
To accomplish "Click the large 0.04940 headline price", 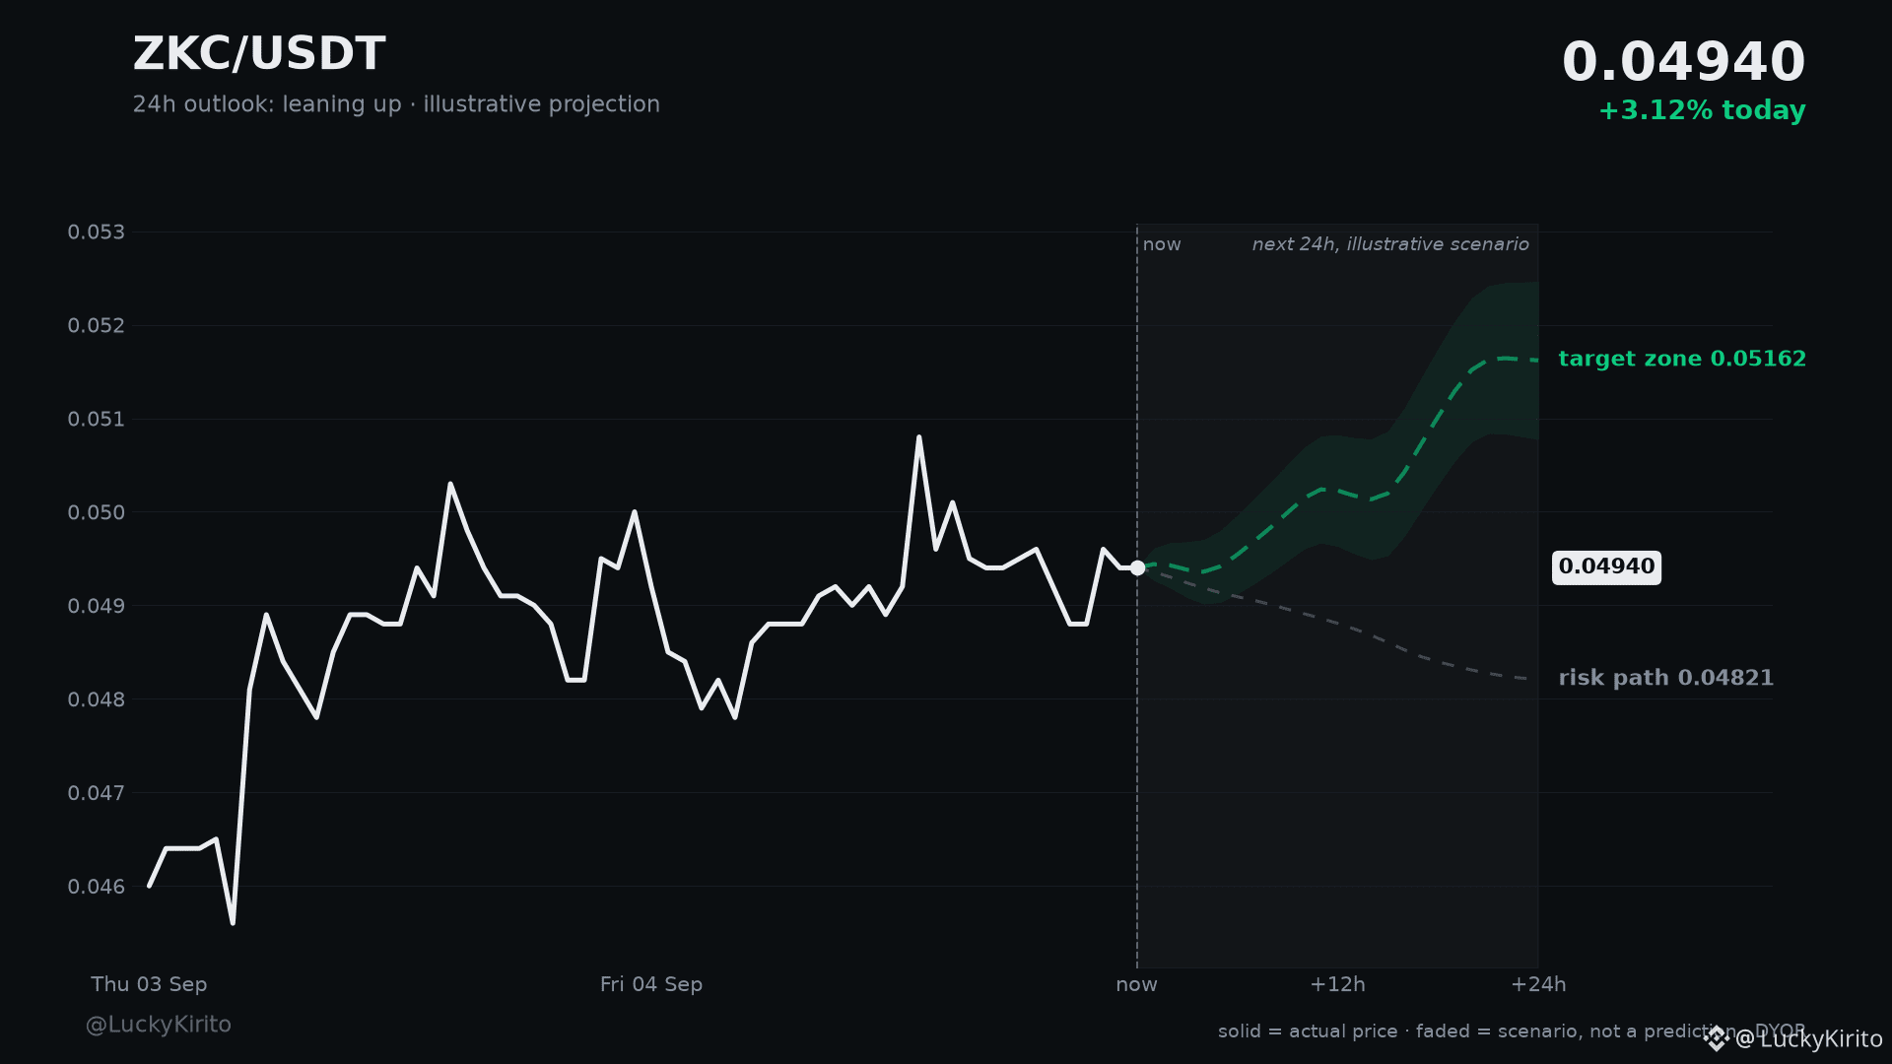I will (x=1683, y=62).
